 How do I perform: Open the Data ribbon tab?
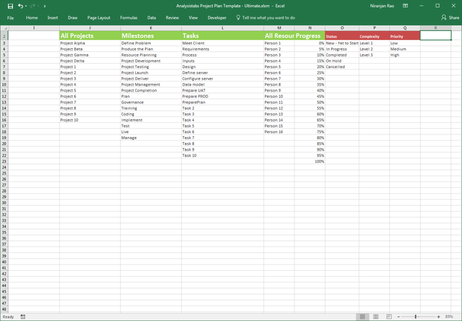pyautogui.click(x=151, y=17)
